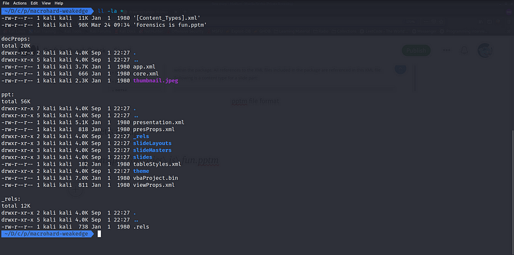Open the profile avatar icon
Viewport: 514px width, 255px height.
pyautogui.click(x=485, y=51)
